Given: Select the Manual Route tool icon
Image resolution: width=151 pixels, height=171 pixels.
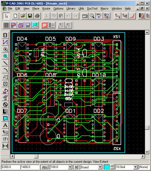Looking at the screenshot, I should [x=117, y=16].
